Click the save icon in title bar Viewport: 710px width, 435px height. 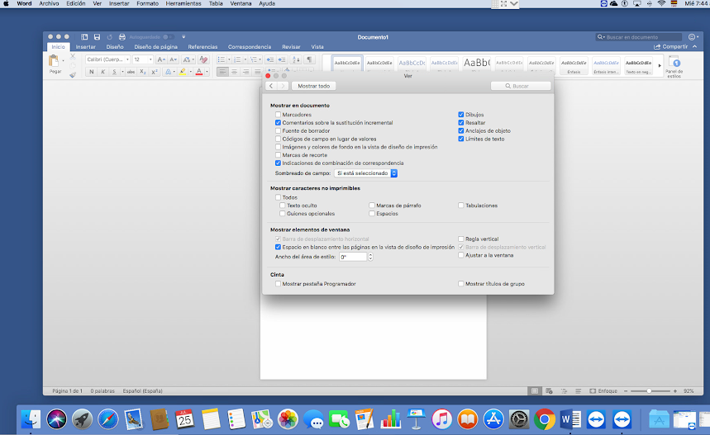[x=98, y=37]
